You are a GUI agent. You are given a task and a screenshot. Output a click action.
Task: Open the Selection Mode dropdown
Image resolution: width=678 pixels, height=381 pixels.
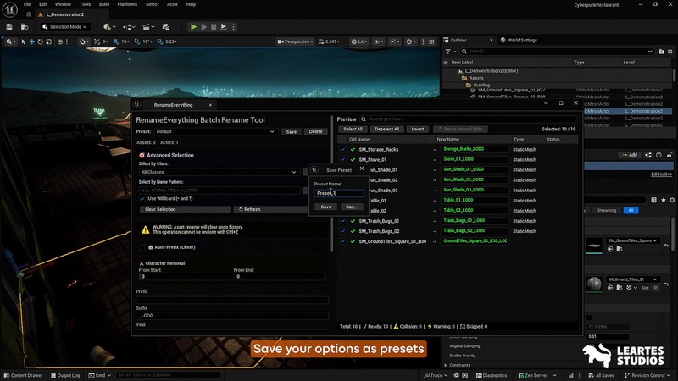click(64, 27)
